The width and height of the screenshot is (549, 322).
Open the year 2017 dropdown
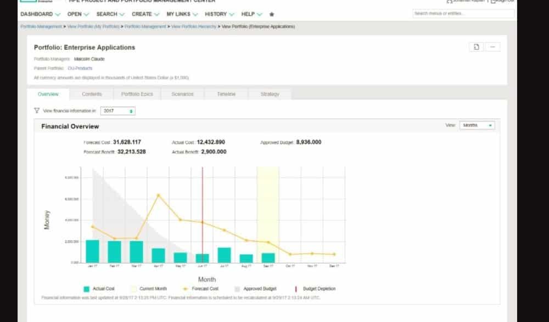(x=118, y=111)
